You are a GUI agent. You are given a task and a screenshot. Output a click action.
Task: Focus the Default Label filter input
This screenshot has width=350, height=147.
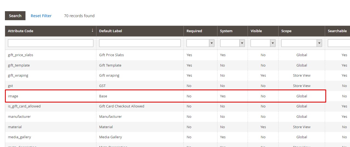pyautogui.click(x=140, y=43)
